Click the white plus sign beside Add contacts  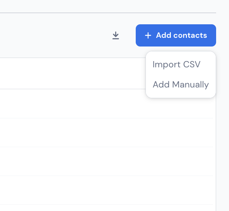pos(148,35)
